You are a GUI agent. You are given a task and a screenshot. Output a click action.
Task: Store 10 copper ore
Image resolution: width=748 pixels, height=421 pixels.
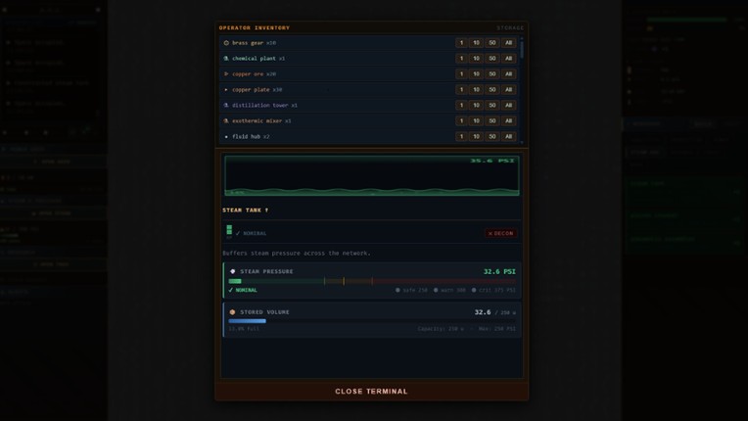[476, 73]
